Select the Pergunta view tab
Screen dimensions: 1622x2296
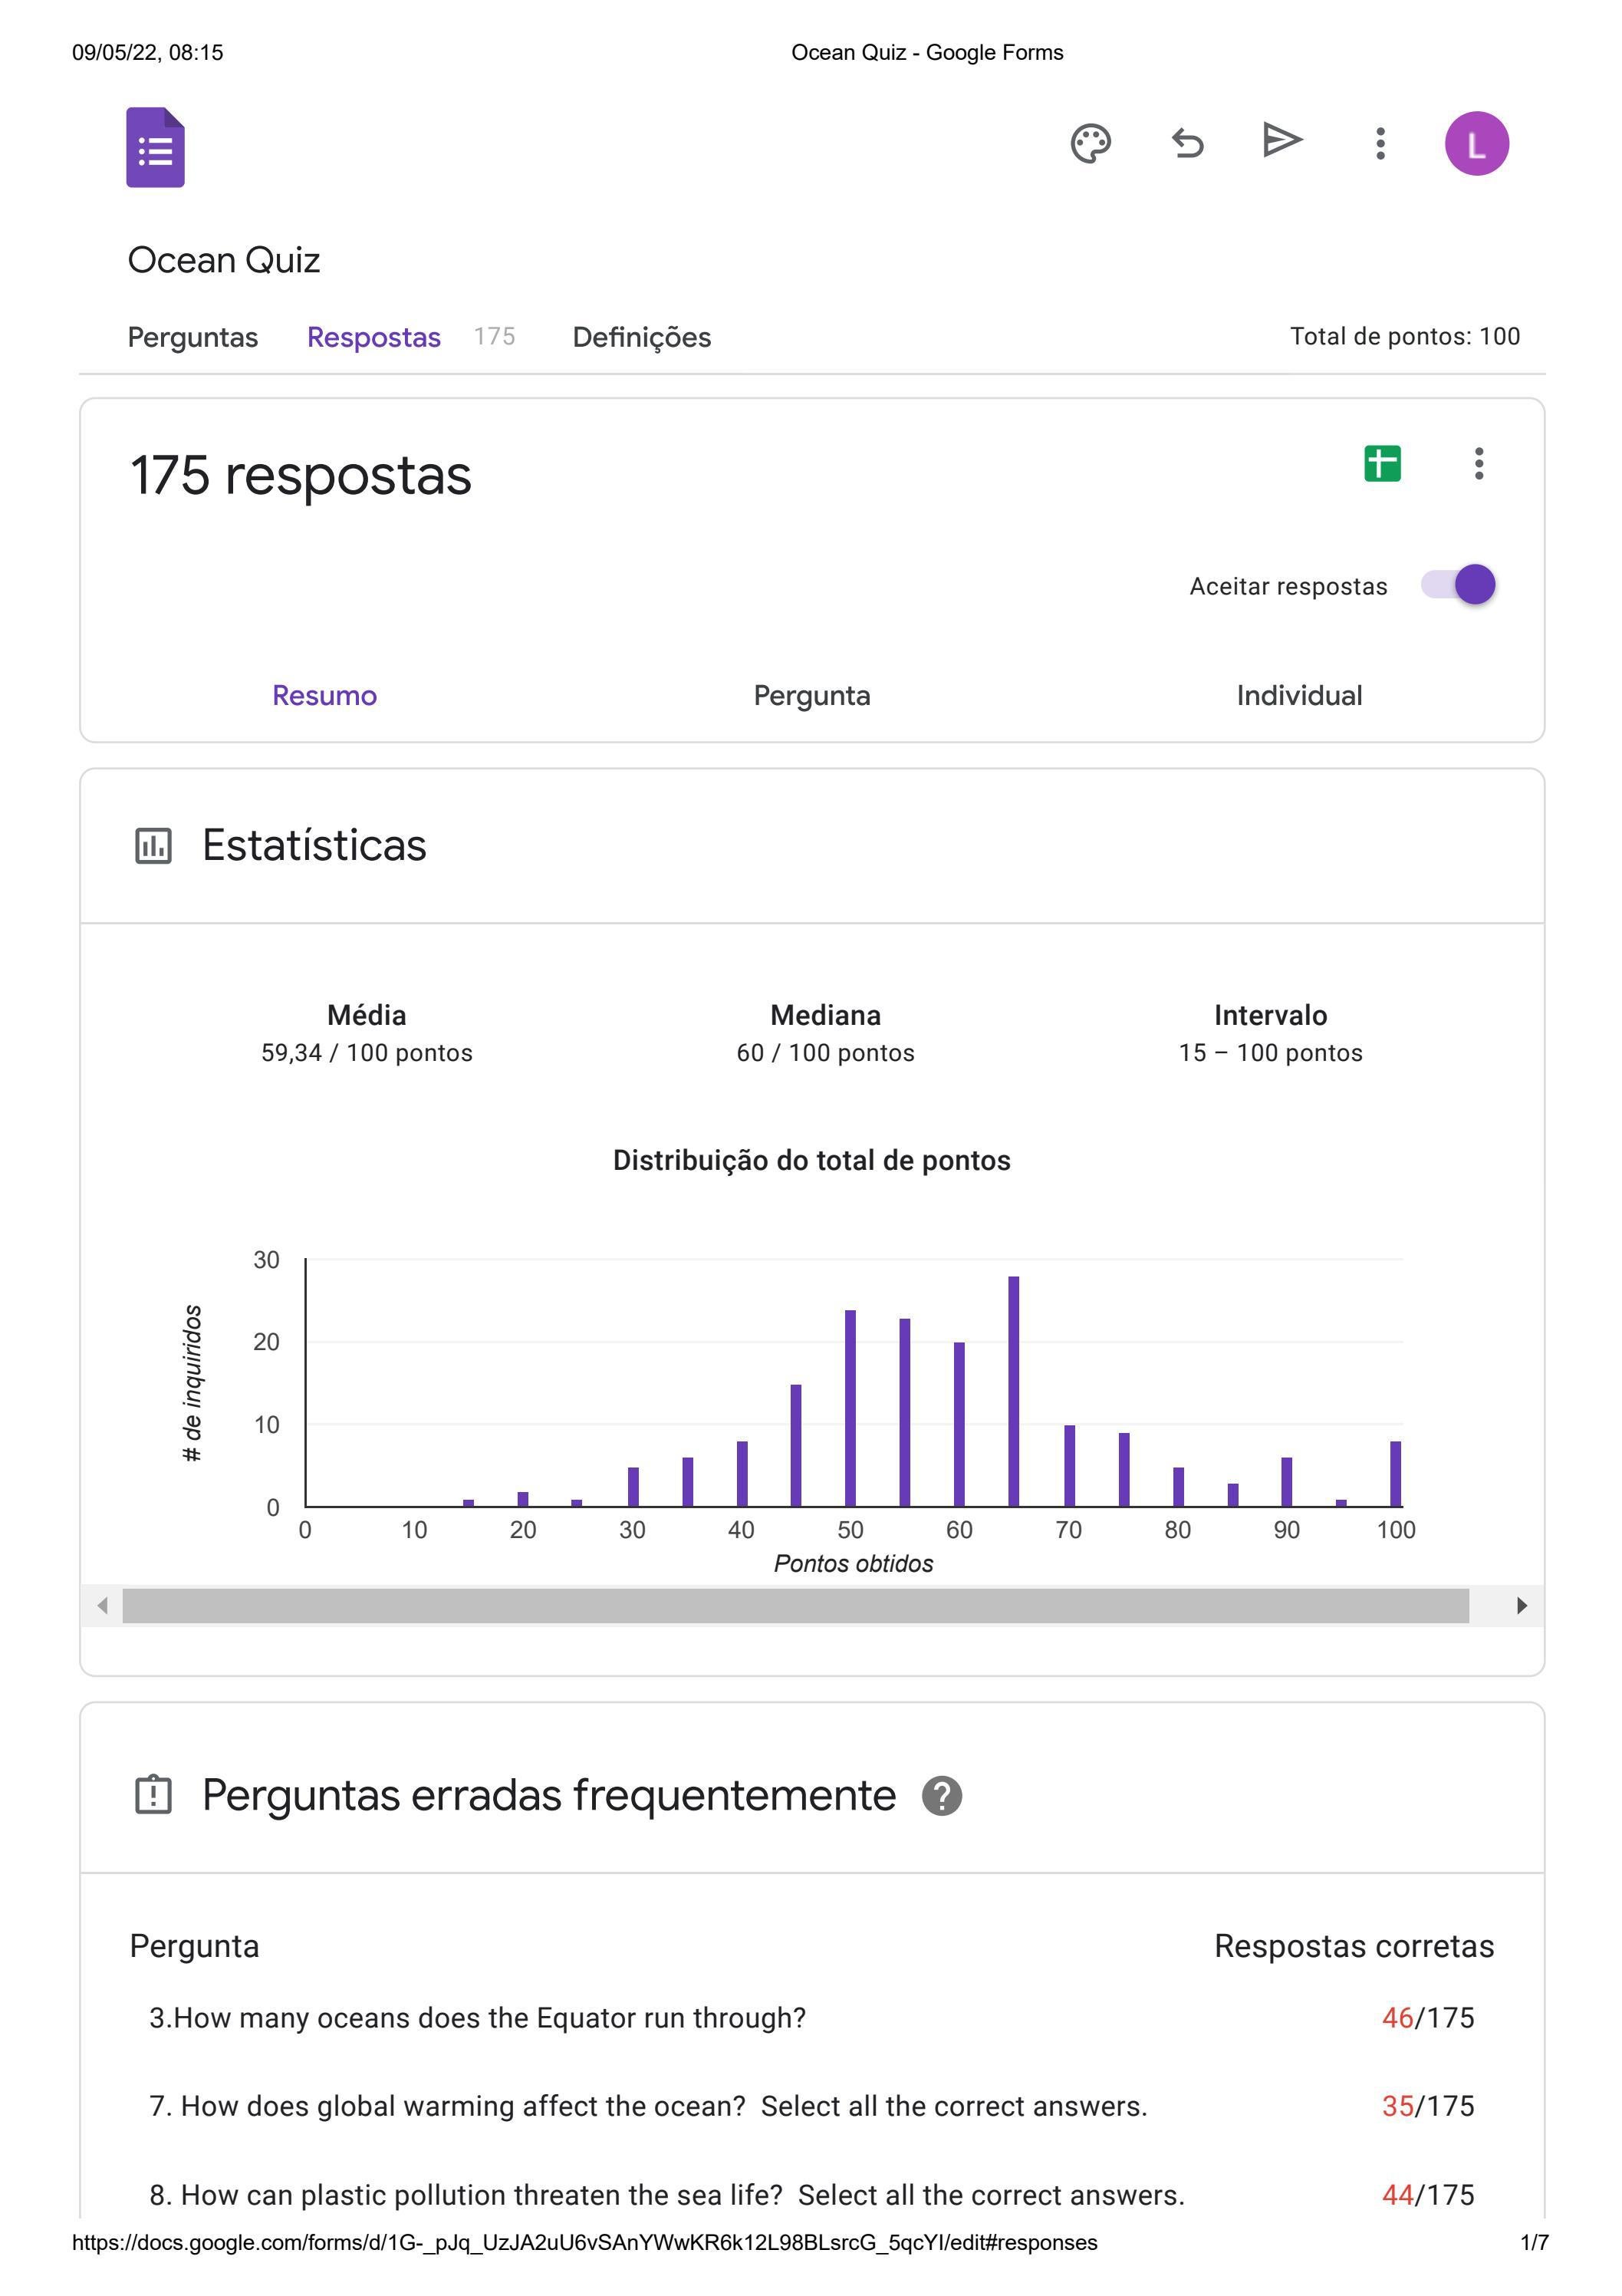(811, 695)
